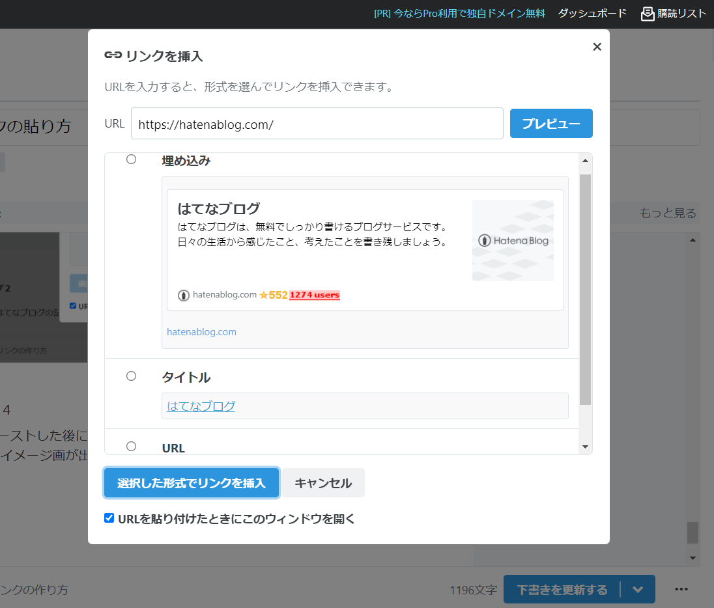Click the Hatena Blog thumbnail image
Screen dimensions: 714x608
tap(513, 240)
